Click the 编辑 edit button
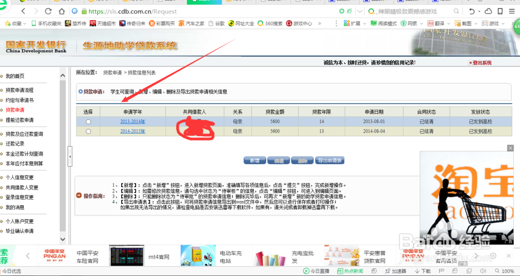Screen dimensions: 520x276 tap(279, 161)
